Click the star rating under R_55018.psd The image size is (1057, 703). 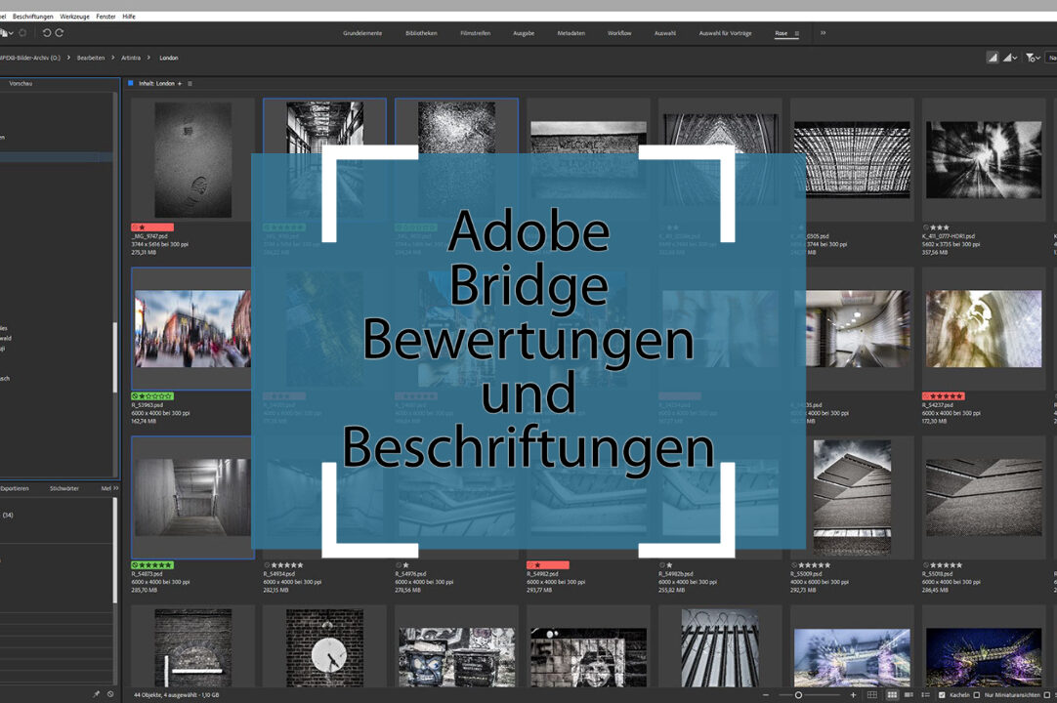coord(947,565)
